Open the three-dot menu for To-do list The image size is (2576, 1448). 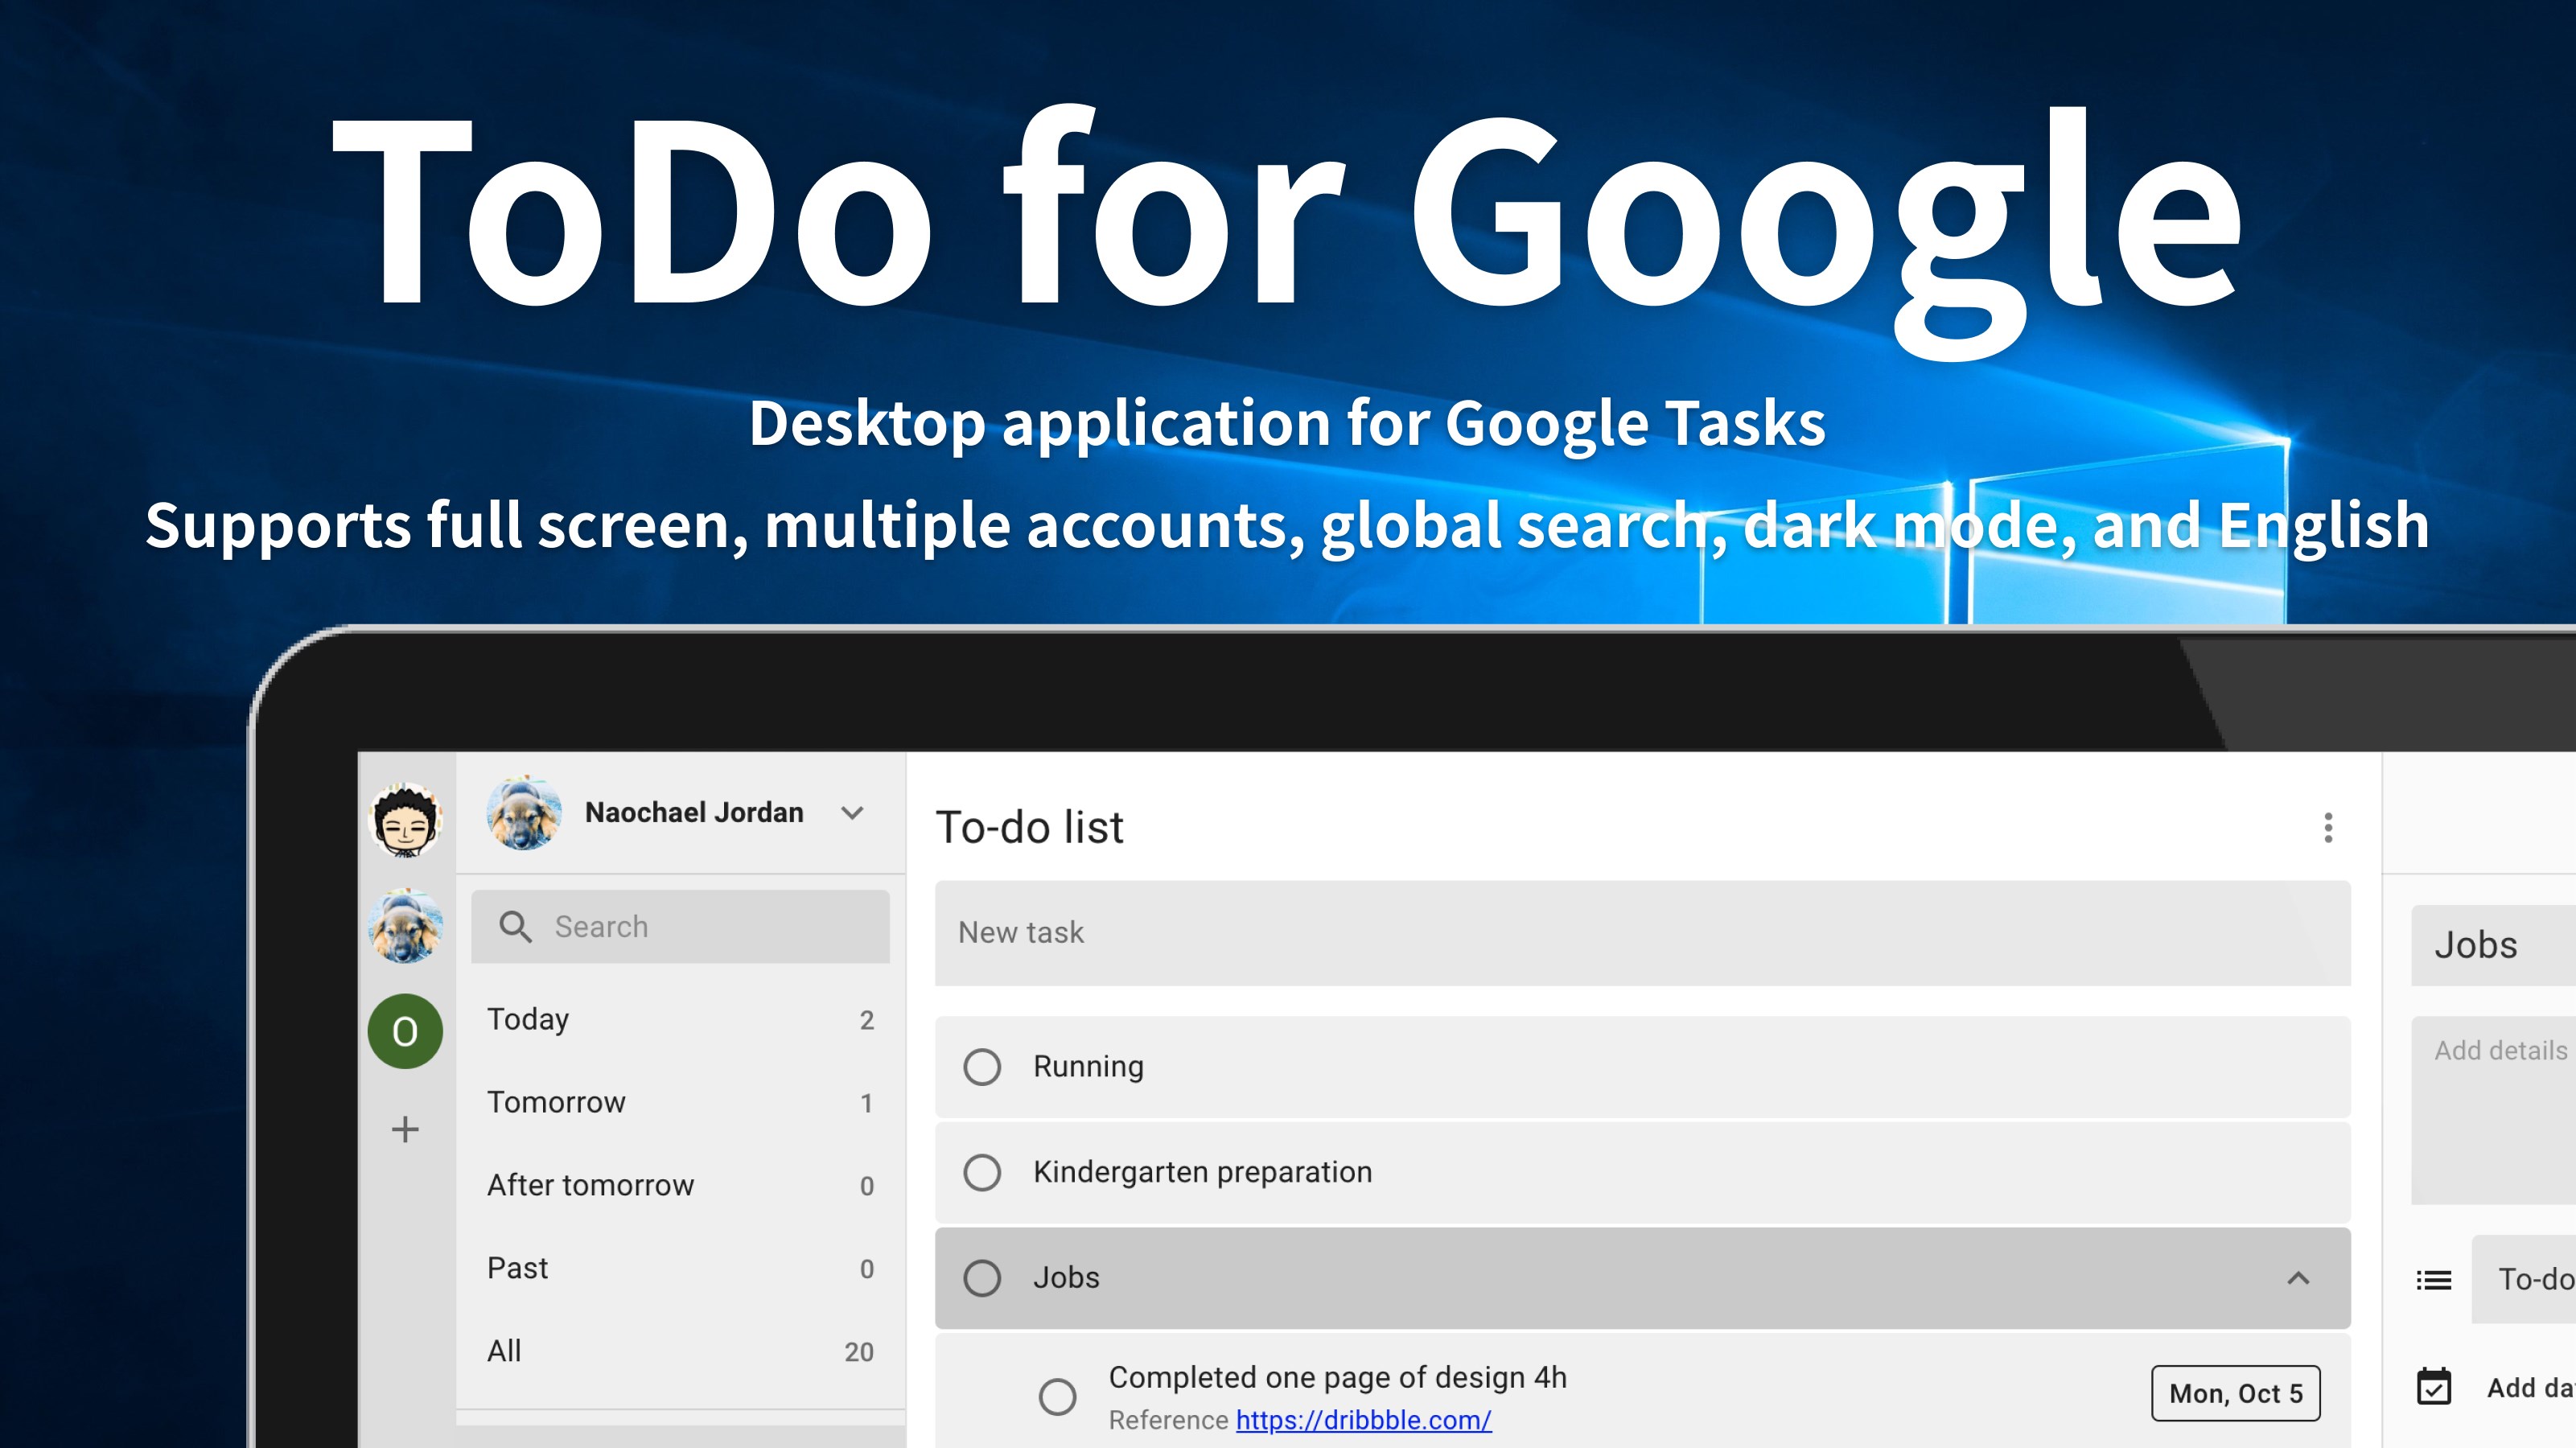pos(2328,827)
